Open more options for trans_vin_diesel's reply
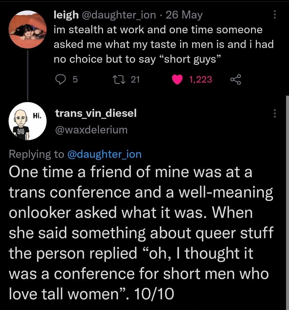 coord(275,114)
